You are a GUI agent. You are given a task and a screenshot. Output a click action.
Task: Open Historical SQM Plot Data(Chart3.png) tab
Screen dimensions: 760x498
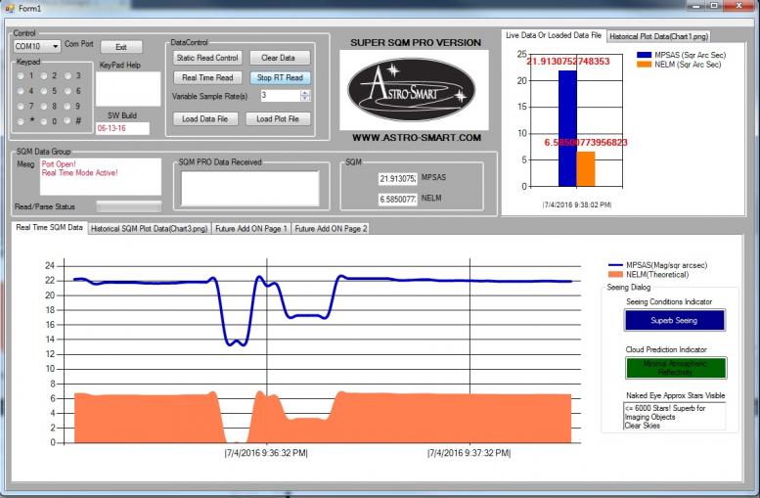[x=150, y=228]
